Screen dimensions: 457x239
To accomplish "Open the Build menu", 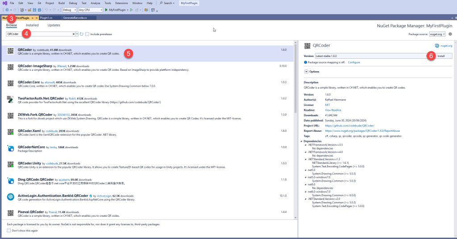I will click(x=62, y=3).
